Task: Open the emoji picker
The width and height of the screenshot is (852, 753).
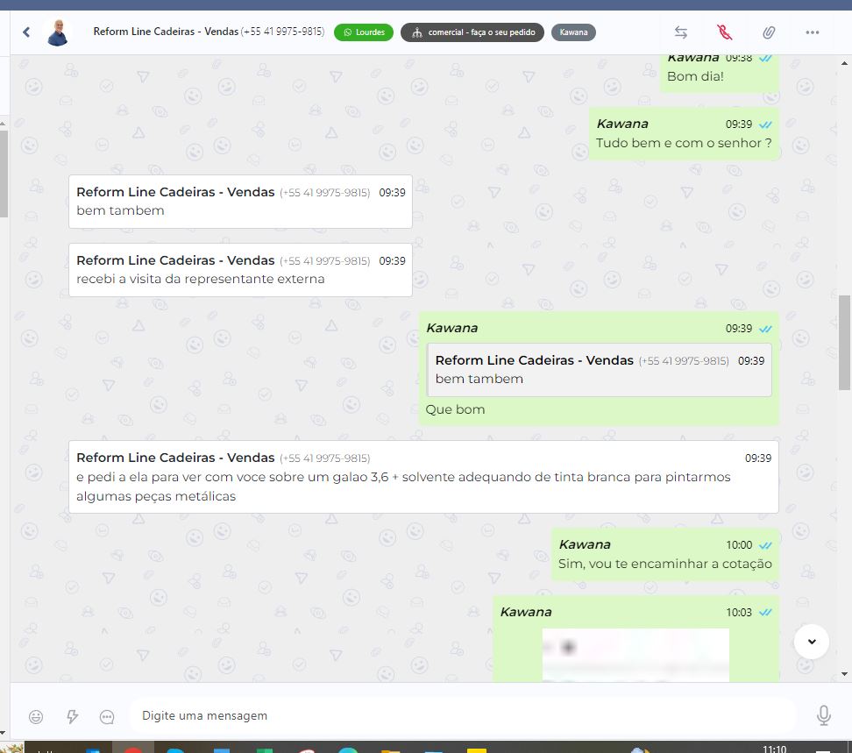Action: (36, 716)
